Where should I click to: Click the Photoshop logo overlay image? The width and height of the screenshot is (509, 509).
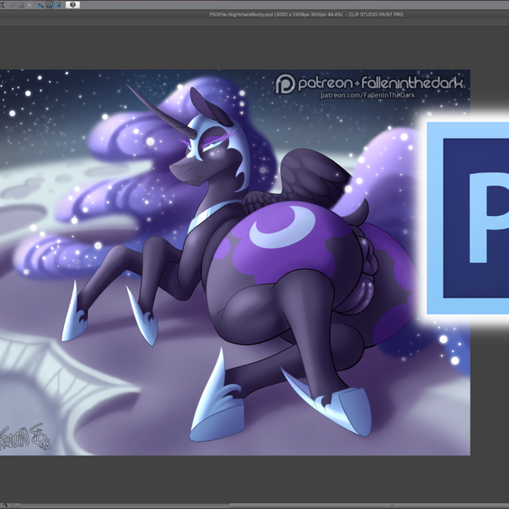[467, 218]
